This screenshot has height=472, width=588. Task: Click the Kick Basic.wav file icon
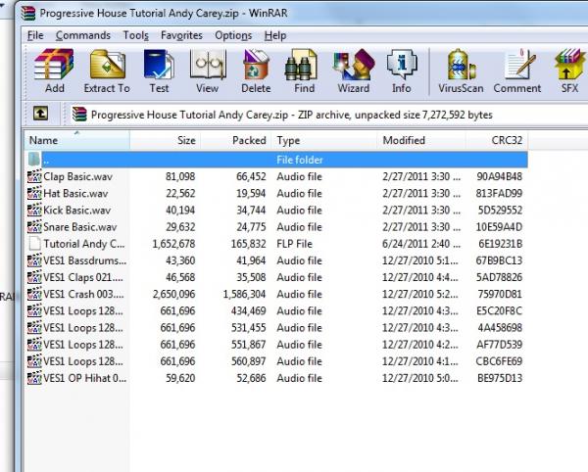(x=34, y=211)
